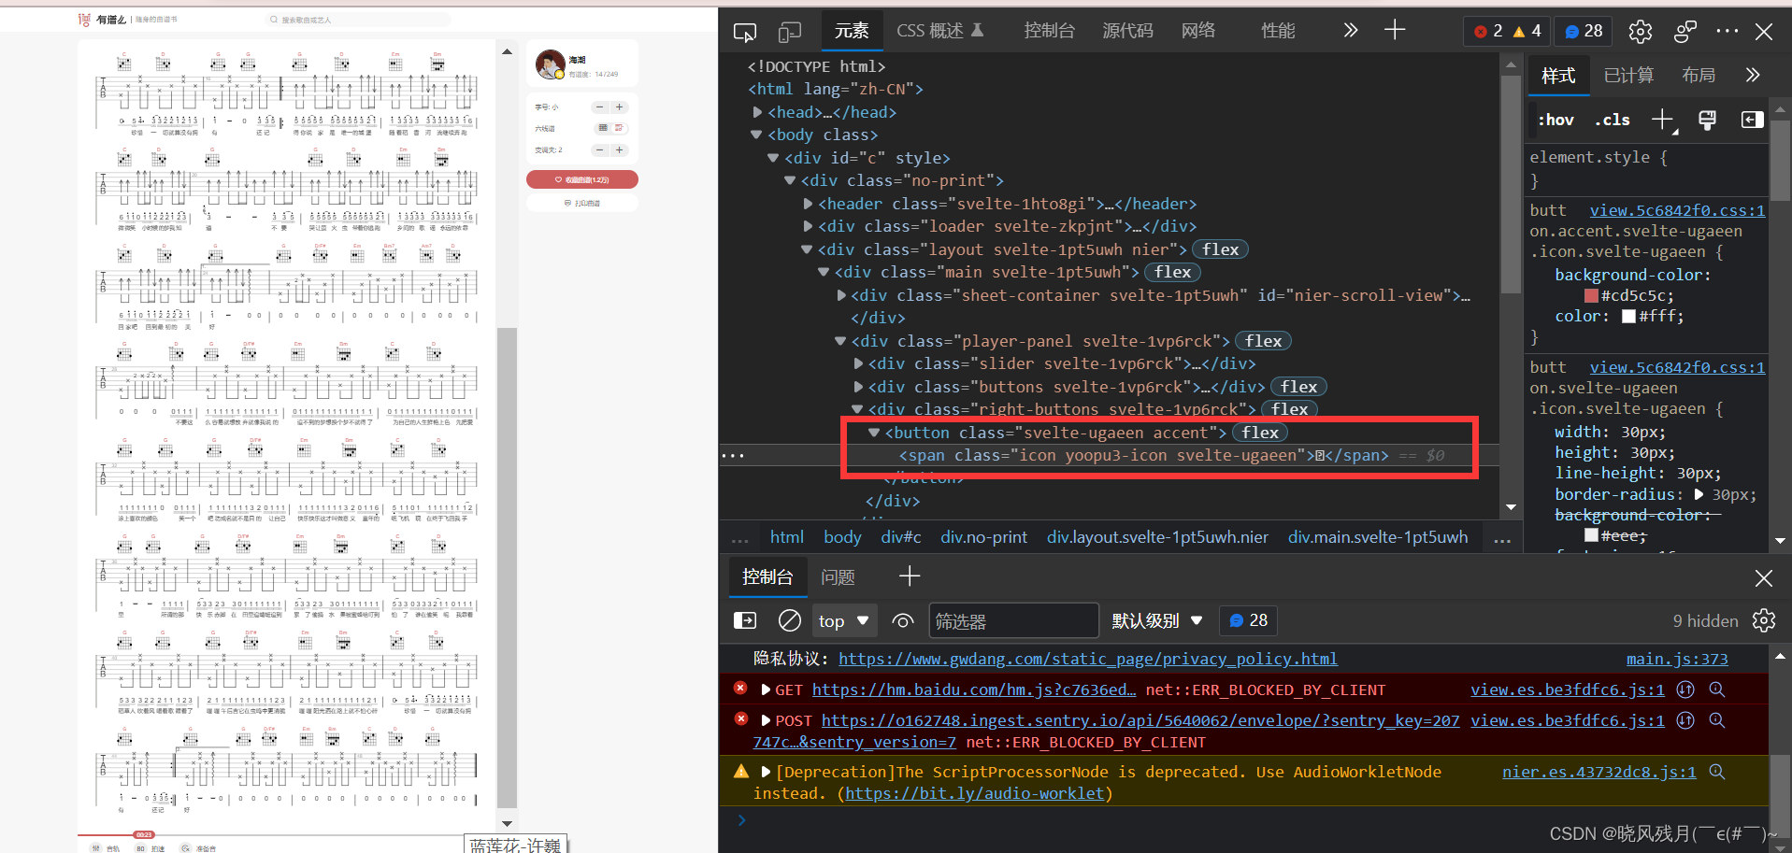This screenshot has width=1792, height=853.
Task: Click the 00:23 playback progress marker
Action: (144, 834)
